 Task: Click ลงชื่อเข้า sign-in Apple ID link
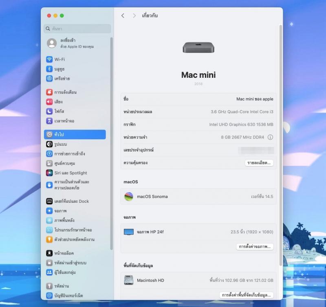[68, 40]
